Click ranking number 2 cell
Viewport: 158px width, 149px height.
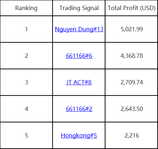coord(26,56)
